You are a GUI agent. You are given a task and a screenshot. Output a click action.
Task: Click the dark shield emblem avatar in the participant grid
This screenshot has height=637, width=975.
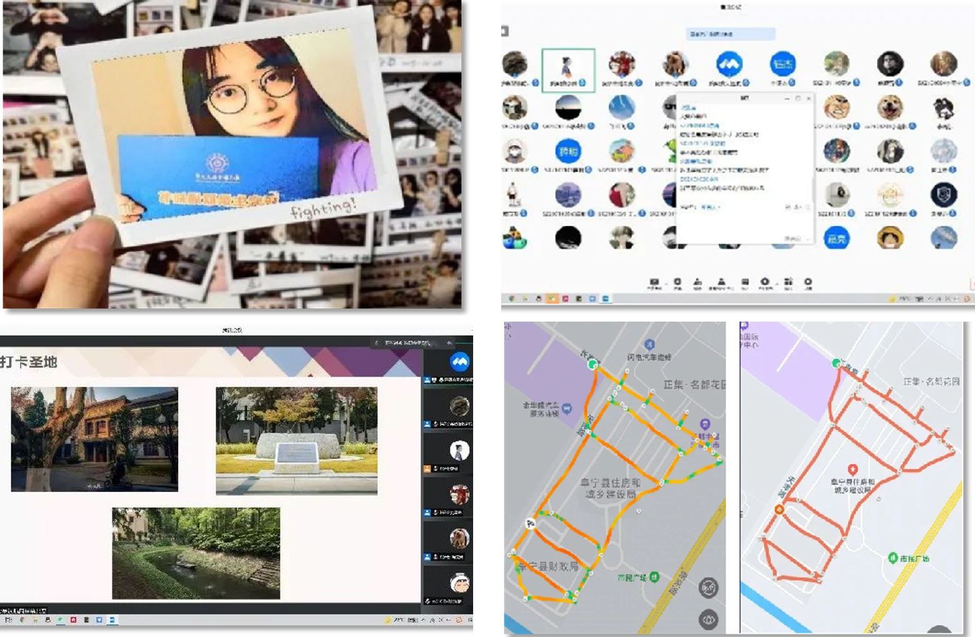943,195
